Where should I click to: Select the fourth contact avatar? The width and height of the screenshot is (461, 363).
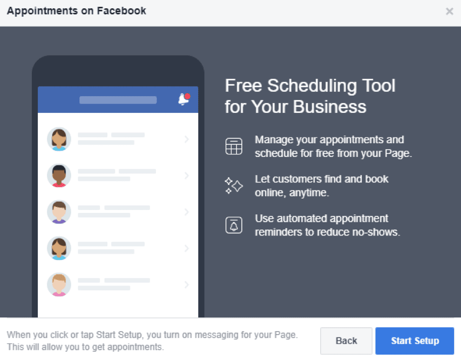click(x=59, y=248)
